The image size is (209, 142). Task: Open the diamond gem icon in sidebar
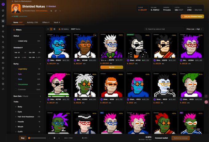(3, 26)
